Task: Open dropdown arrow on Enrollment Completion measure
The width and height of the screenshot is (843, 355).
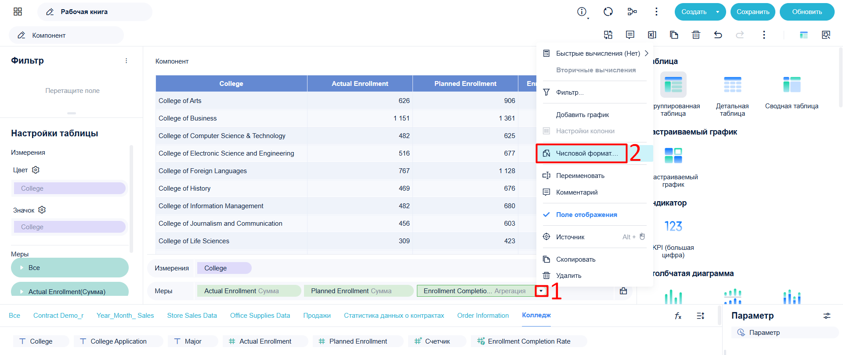Action: pos(541,291)
